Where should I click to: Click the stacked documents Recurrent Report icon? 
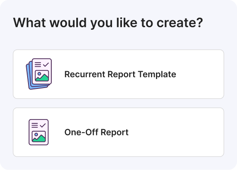click(39, 74)
